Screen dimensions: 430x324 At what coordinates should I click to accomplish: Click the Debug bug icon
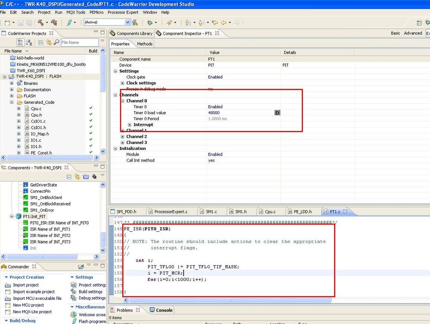(x=150, y=22)
